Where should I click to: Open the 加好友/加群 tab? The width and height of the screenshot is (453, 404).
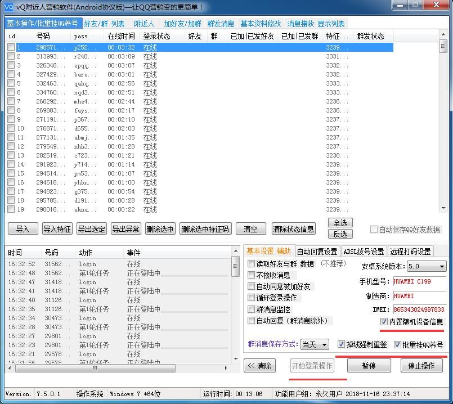[182, 24]
